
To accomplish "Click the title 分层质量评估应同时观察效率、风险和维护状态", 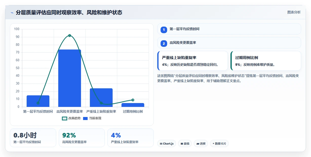I will click(69, 12).
